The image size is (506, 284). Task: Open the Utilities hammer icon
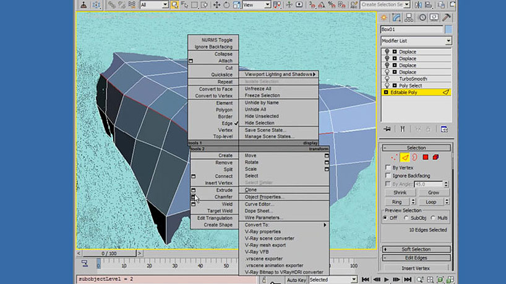[447, 17]
